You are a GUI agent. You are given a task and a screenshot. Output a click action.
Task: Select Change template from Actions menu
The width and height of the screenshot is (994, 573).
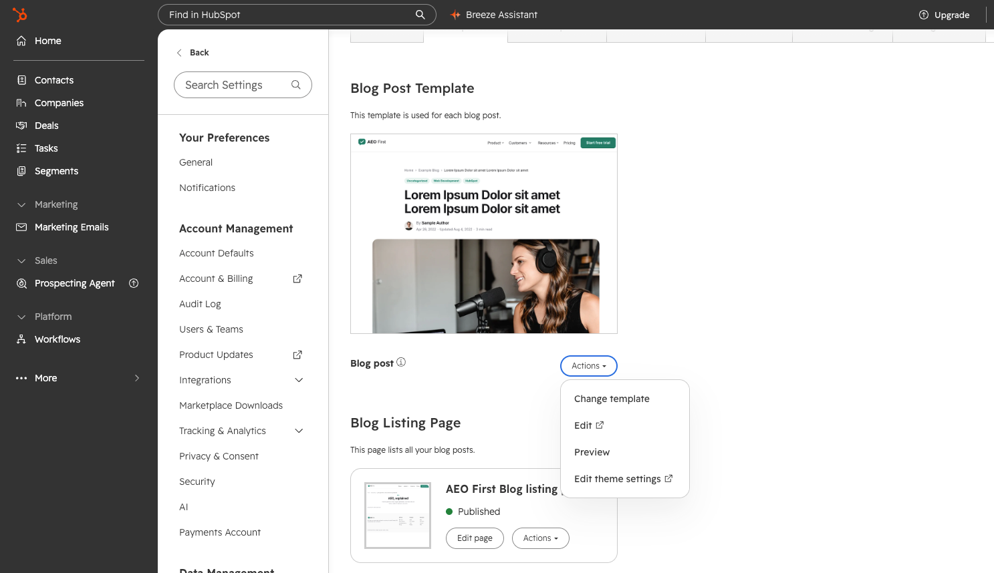click(x=612, y=399)
